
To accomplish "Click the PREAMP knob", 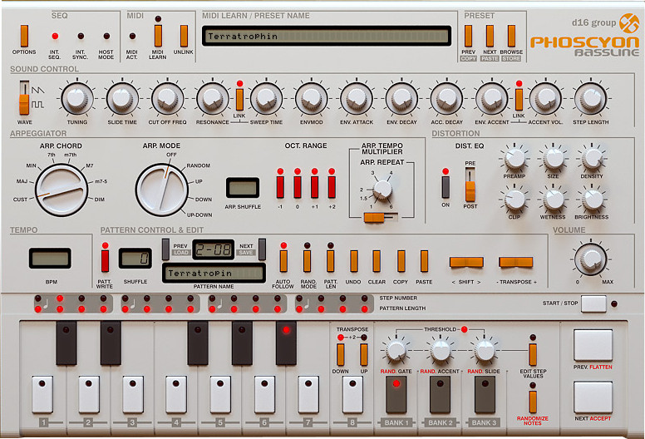I will click(515, 159).
